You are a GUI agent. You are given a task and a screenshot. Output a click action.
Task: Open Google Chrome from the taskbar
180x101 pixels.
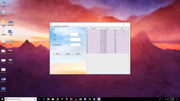57,99
